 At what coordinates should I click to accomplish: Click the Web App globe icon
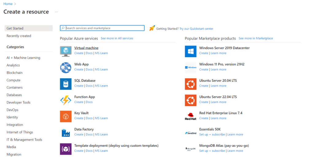(66, 68)
